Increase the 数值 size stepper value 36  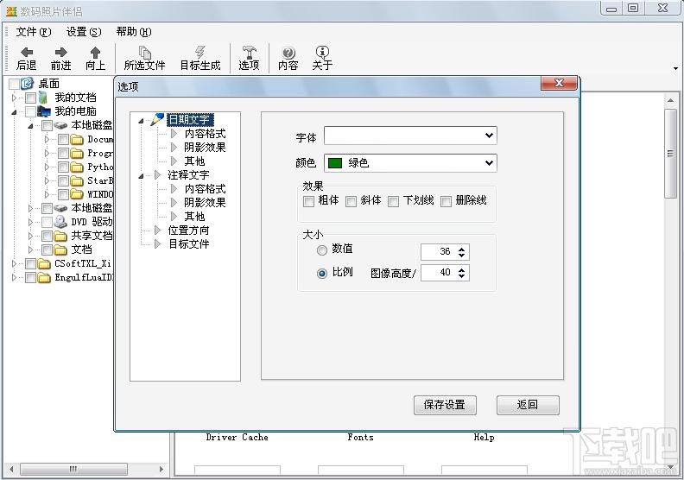461,249
